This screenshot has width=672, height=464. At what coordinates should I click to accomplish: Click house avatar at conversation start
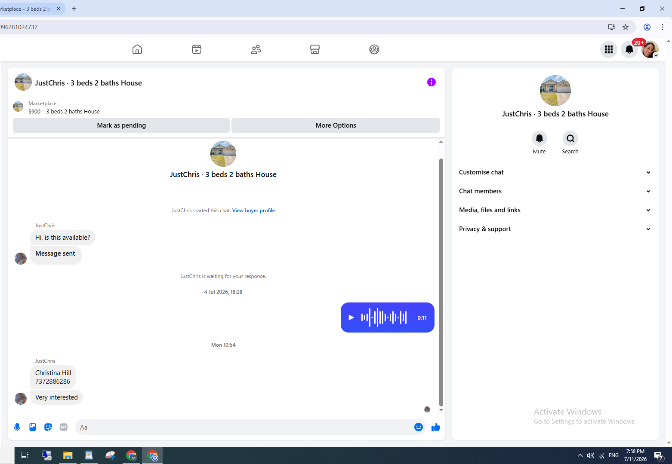tap(223, 154)
